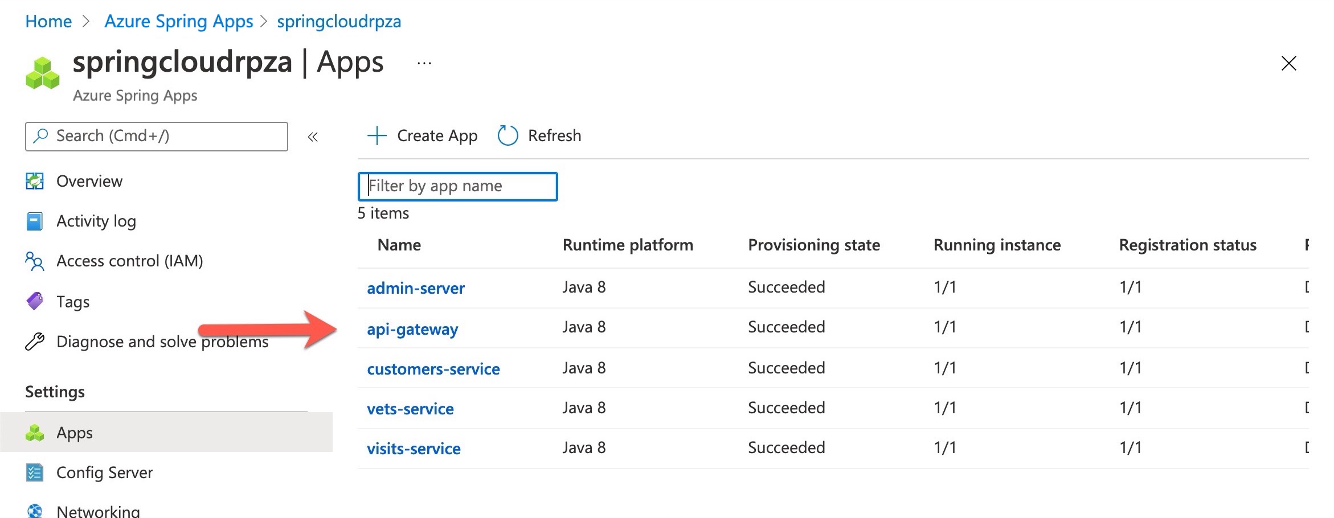Viewport: 1334px width, 518px height.
Task: Select Apps under the Settings section
Action: coord(75,433)
